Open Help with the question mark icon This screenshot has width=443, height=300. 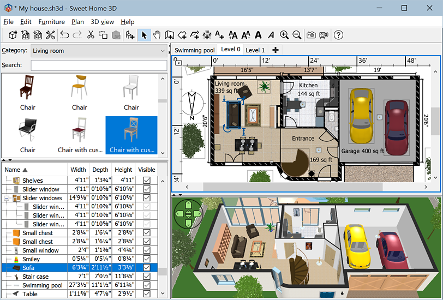point(338,35)
